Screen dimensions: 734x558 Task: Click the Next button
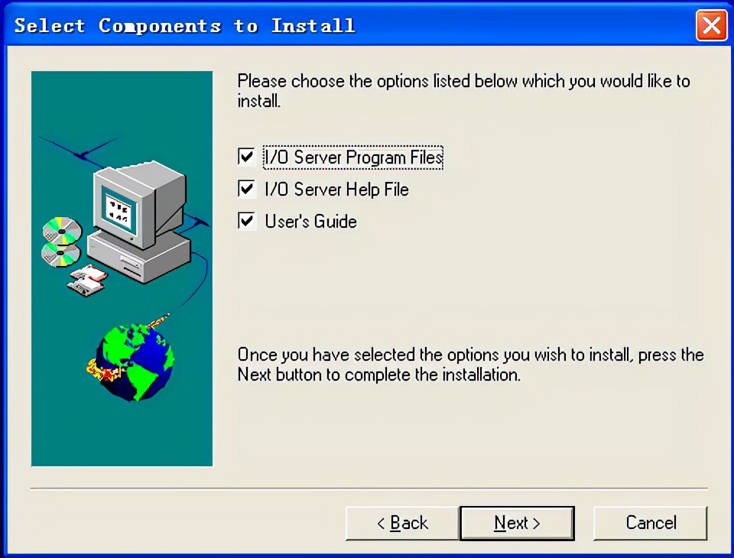click(x=517, y=523)
